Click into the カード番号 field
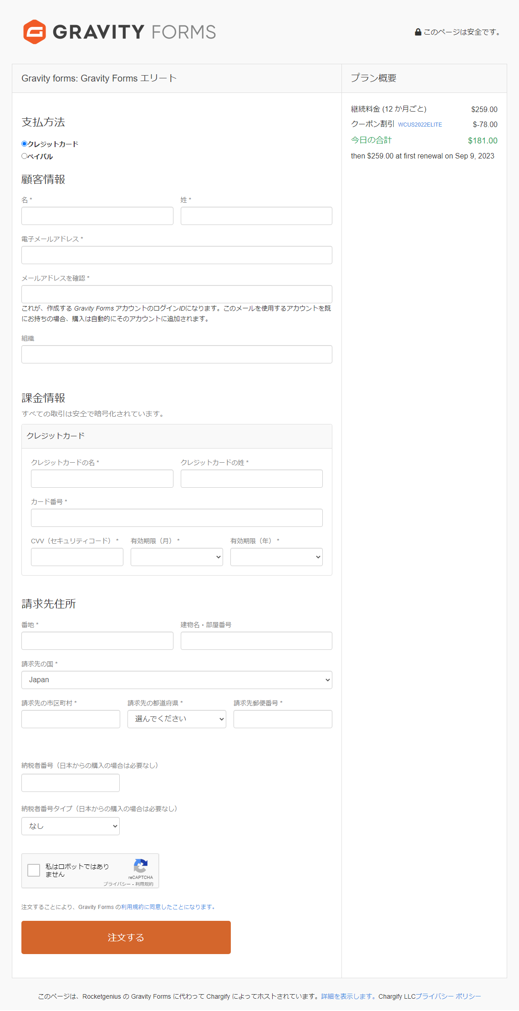This screenshot has width=519, height=1011. click(177, 518)
